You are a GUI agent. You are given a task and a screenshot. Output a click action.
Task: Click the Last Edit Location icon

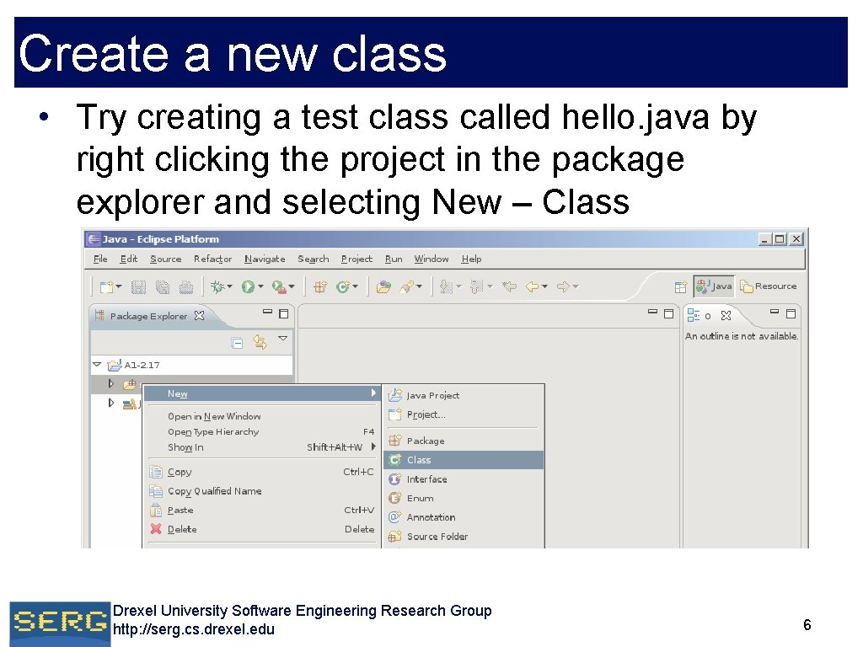(510, 286)
